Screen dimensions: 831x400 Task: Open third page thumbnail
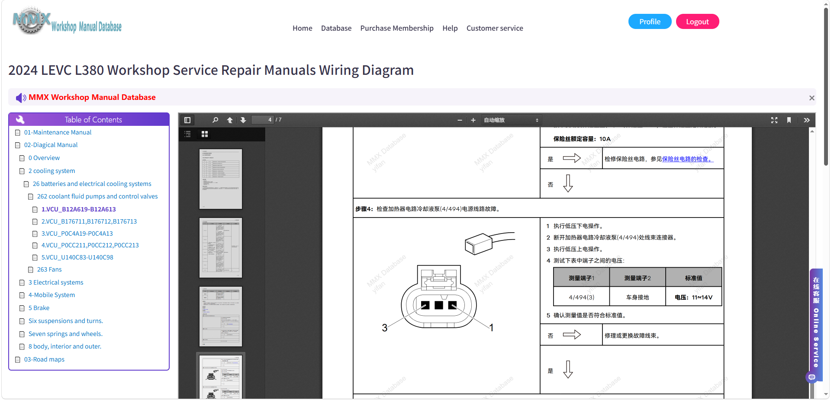click(221, 317)
